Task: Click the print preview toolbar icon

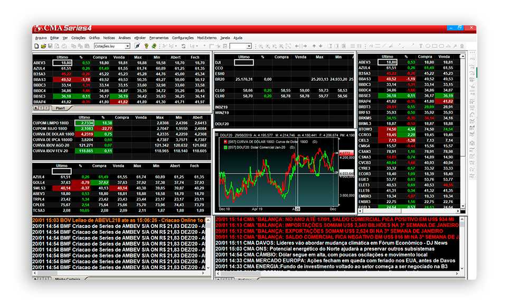Action: tap(57, 46)
